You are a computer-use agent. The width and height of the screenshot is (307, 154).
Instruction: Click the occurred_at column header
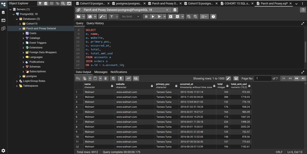(x=197, y=86)
